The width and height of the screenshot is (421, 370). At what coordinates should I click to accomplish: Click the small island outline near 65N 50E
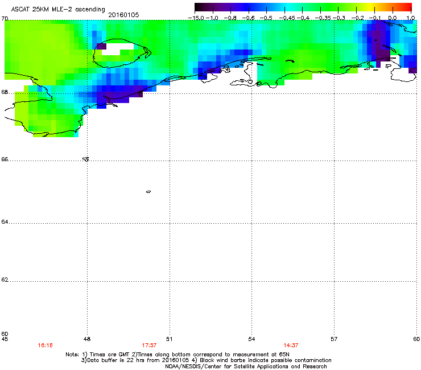(x=148, y=192)
